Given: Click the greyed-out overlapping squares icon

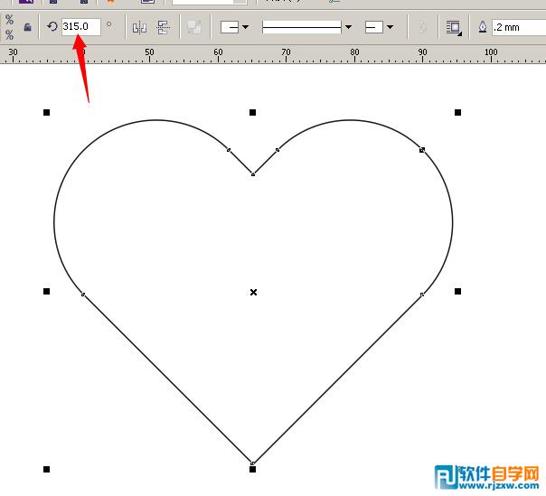Looking at the screenshot, I should (194, 27).
